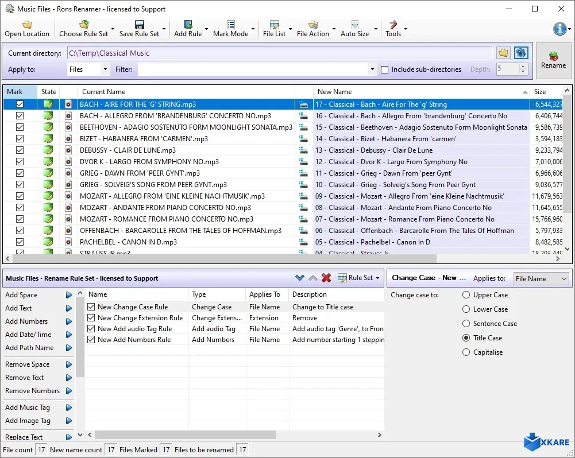This screenshot has height=458, width=575.
Task: Click the File Action icon
Action: tap(313, 25)
